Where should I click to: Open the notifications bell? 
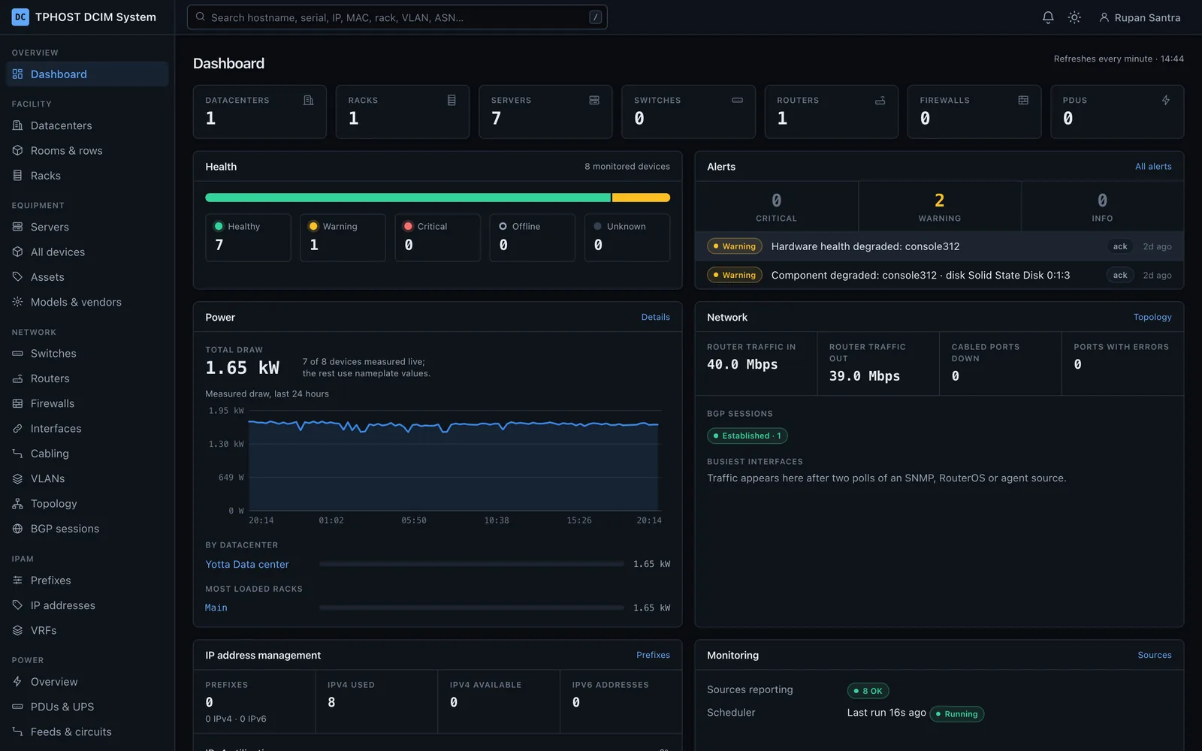click(x=1048, y=17)
